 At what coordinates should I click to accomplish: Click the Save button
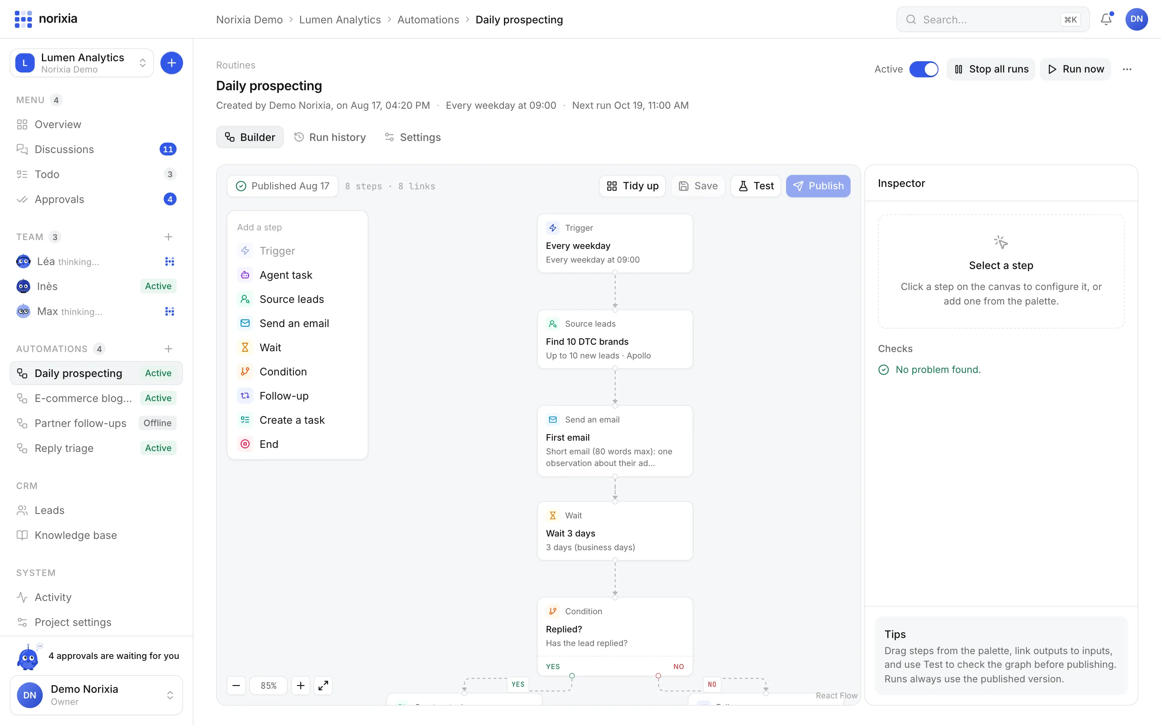click(698, 186)
